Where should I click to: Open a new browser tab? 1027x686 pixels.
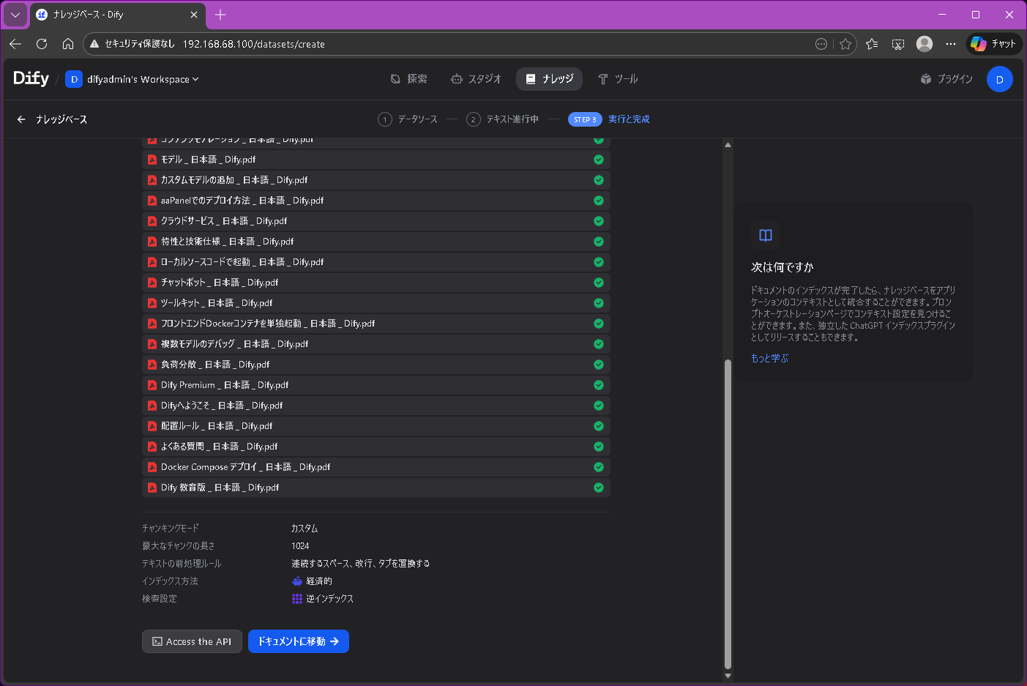tap(220, 15)
